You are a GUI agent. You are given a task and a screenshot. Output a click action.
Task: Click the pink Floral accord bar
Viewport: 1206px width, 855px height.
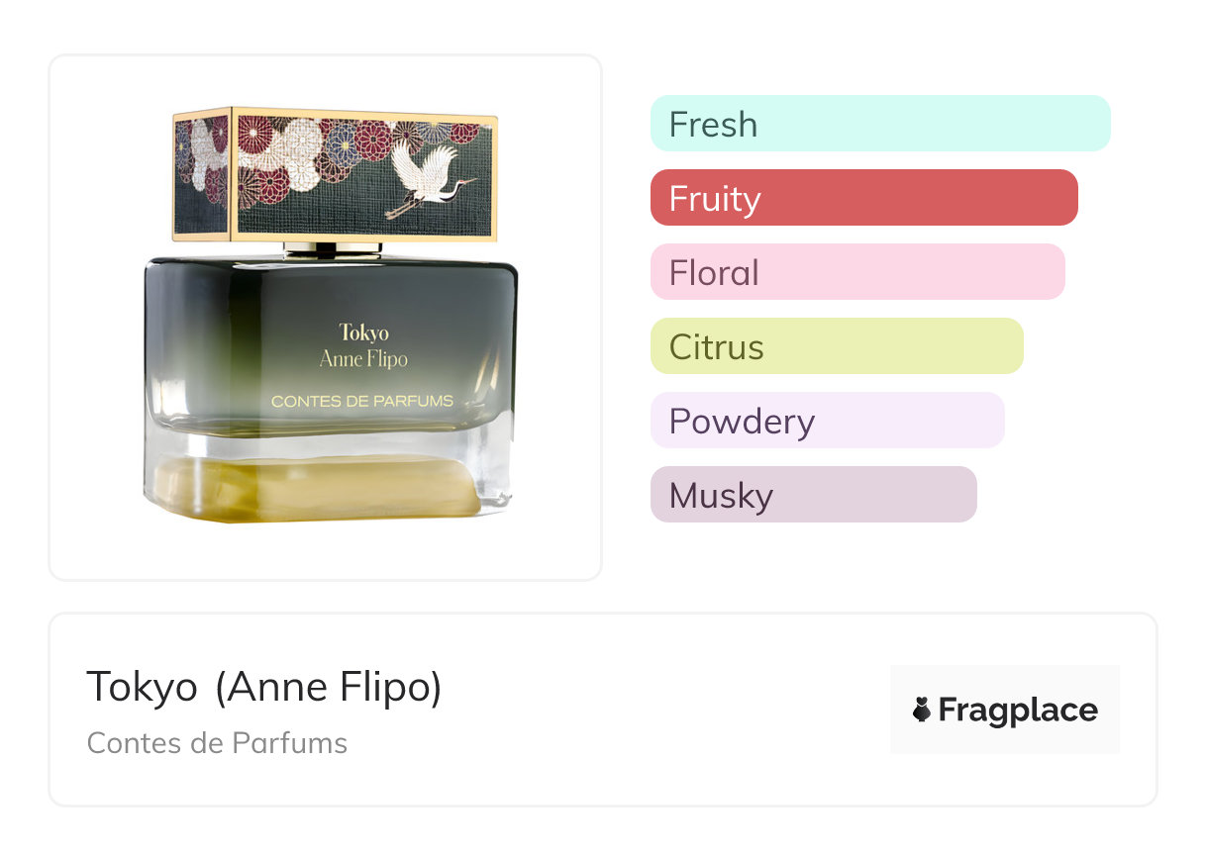[856, 272]
